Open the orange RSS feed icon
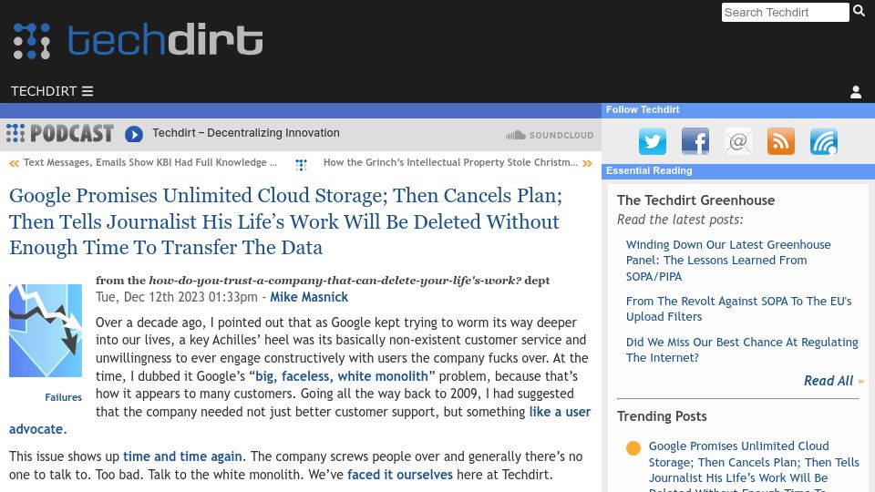 tap(781, 141)
